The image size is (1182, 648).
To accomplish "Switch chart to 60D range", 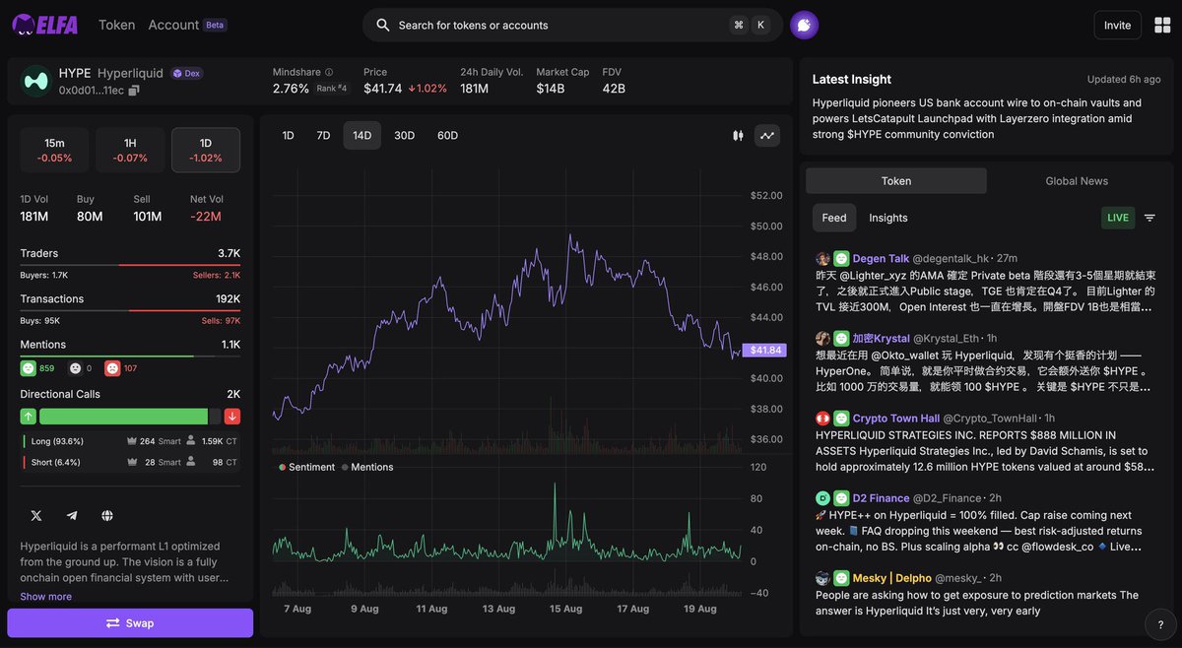I will [x=447, y=136].
